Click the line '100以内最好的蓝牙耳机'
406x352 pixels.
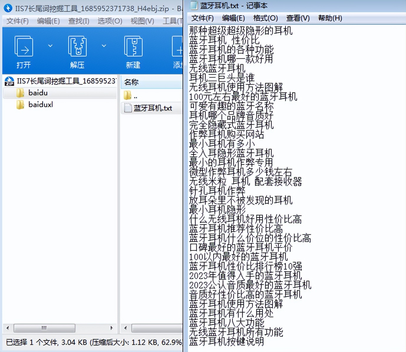click(238, 257)
